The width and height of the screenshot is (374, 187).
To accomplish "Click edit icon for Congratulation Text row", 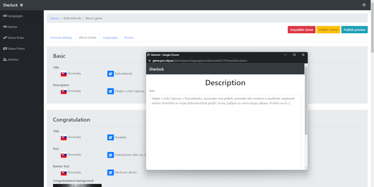I will click(110, 155).
